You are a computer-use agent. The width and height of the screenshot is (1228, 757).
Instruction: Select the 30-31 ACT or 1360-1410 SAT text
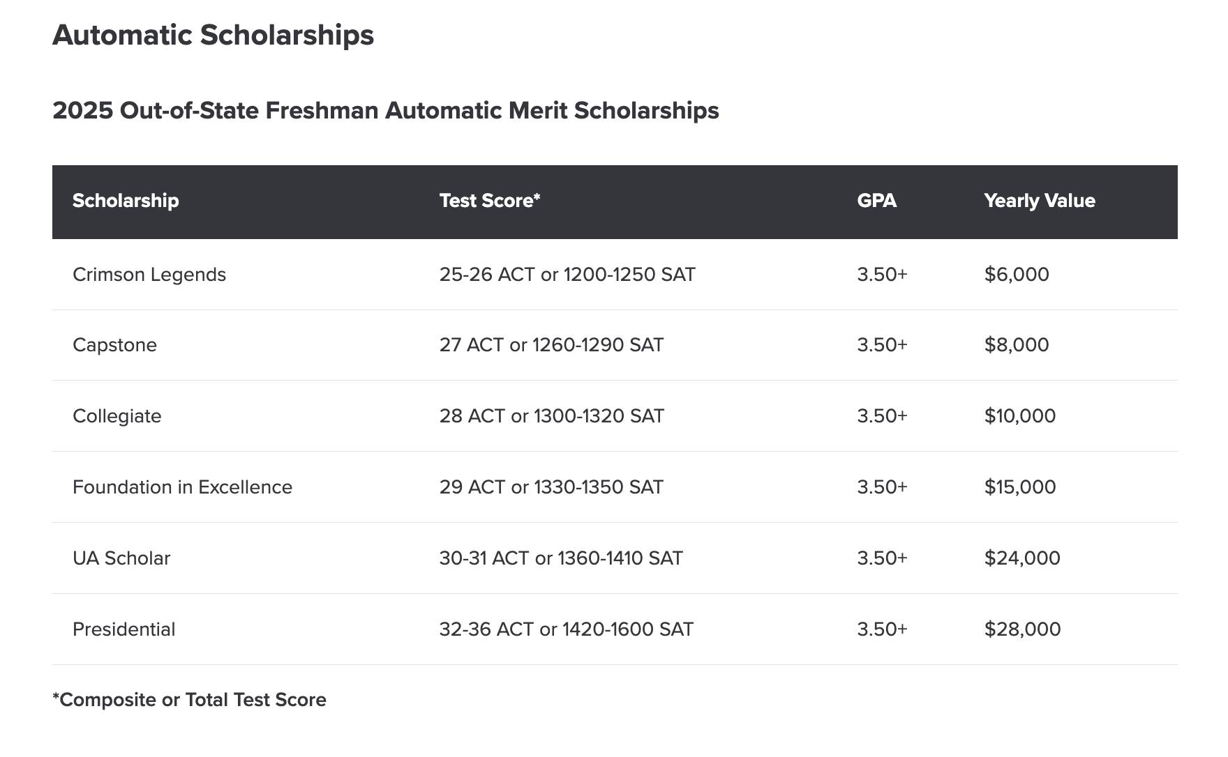click(x=561, y=558)
